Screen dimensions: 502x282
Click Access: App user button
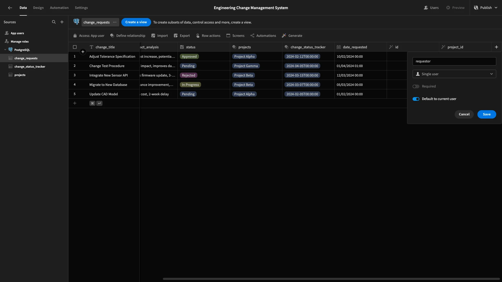89,36
